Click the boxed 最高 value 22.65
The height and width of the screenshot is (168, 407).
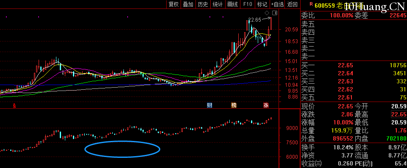click(399, 114)
